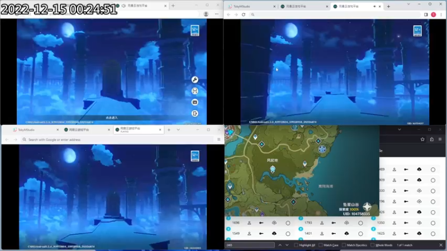Open the notice board icon in top-left game overlay
Image resolution: width=447 pixels, height=251 pixels.
(194, 102)
